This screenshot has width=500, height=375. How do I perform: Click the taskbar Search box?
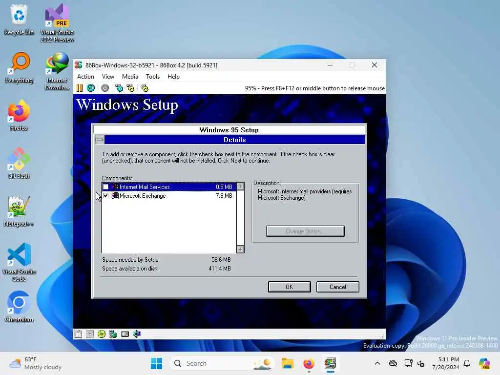click(222, 363)
